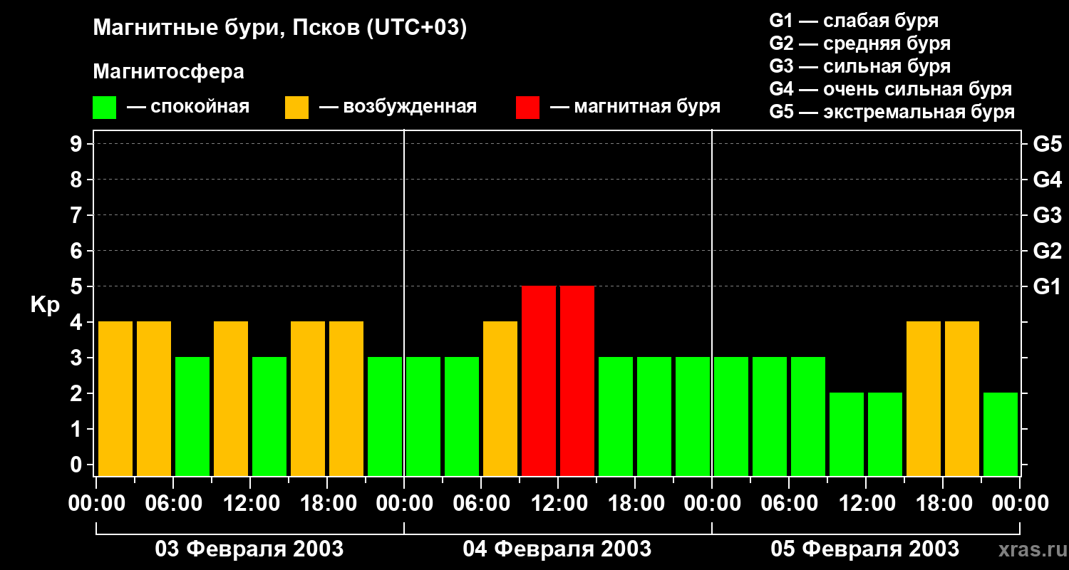This screenshot has height=570, width=1069.
Task: Click the Kp axis title
Action: (x=45, y=304)
